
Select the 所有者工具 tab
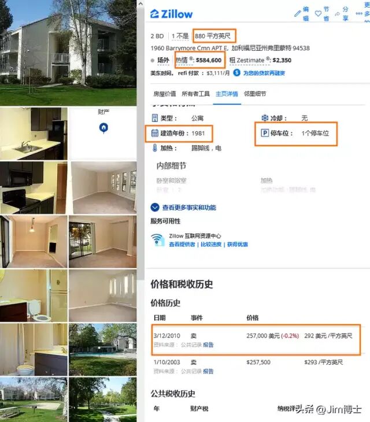tap(195, 94)
